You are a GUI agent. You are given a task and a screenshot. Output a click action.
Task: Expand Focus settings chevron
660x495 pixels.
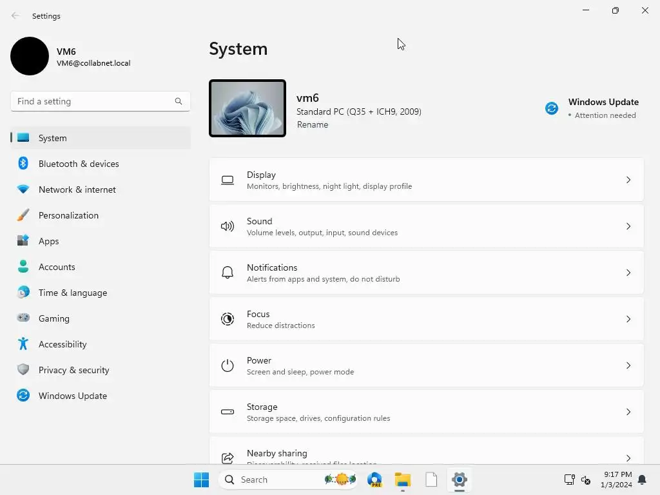pyautogui.click(x=628, y=319)
